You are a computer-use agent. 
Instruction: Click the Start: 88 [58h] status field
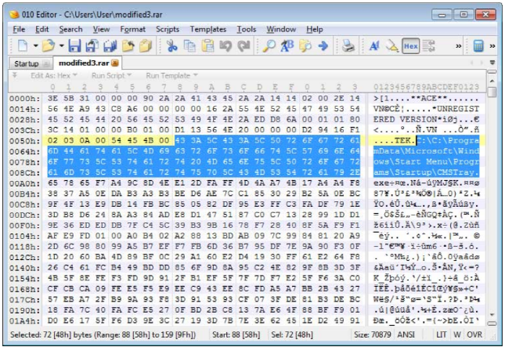(x=236, y=334)
